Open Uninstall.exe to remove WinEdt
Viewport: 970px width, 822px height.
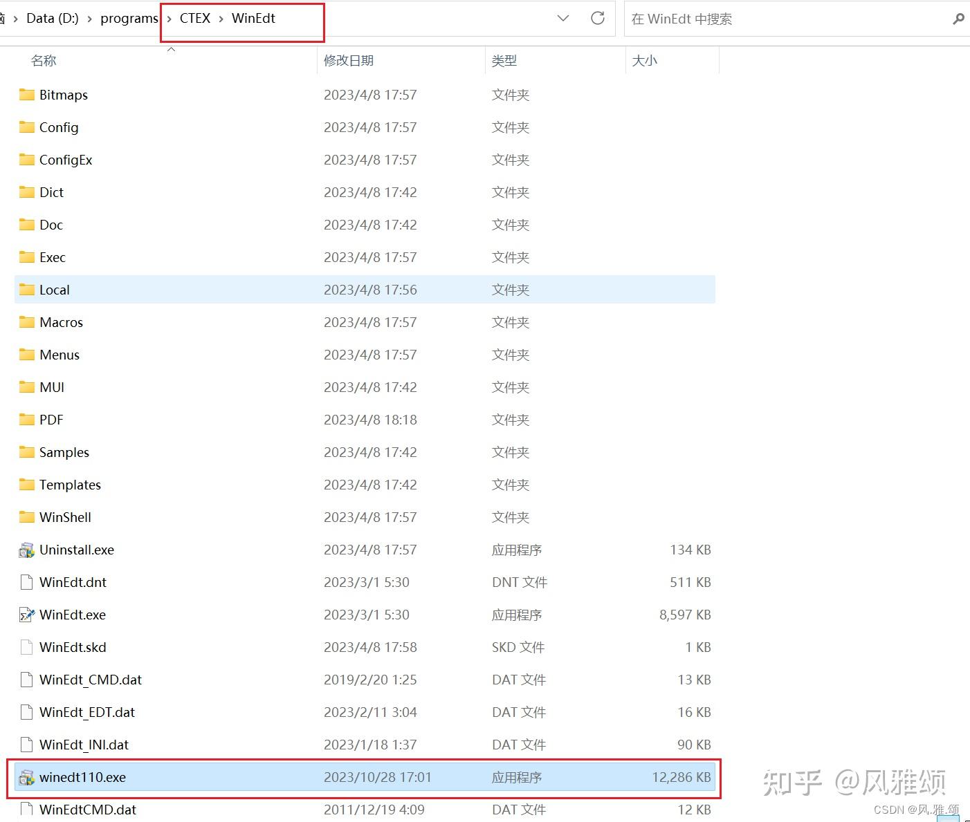tap(76, 550)
